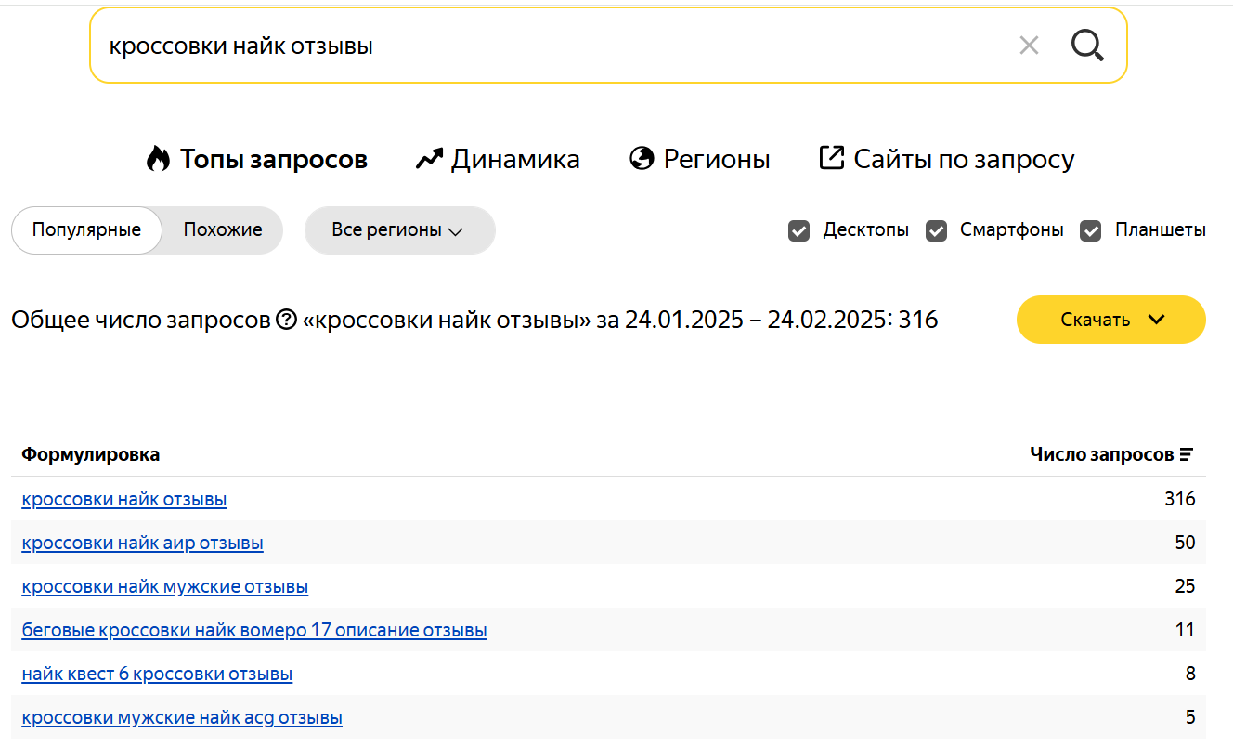
Task: Expand the Все регионы dropdown
Action: click(399, 229)
